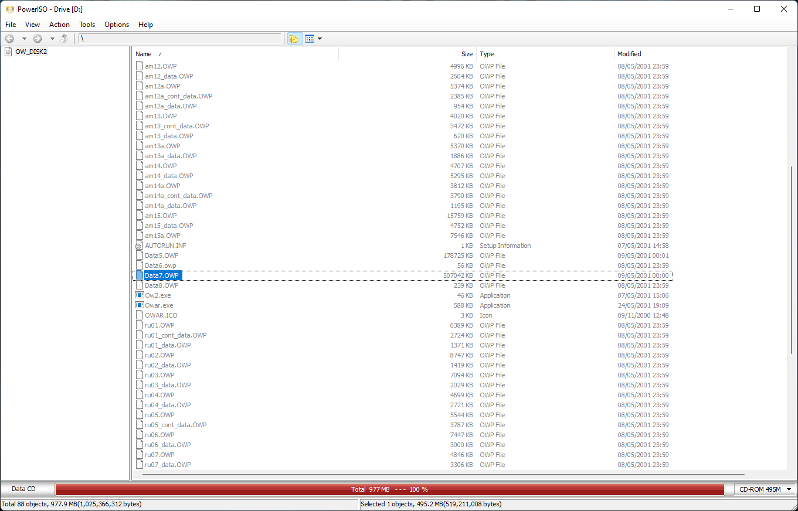Viewport: 798px width, 511px height.
Task: Open the view mode dropdown arrow
Action: click(x=320, y=39)
